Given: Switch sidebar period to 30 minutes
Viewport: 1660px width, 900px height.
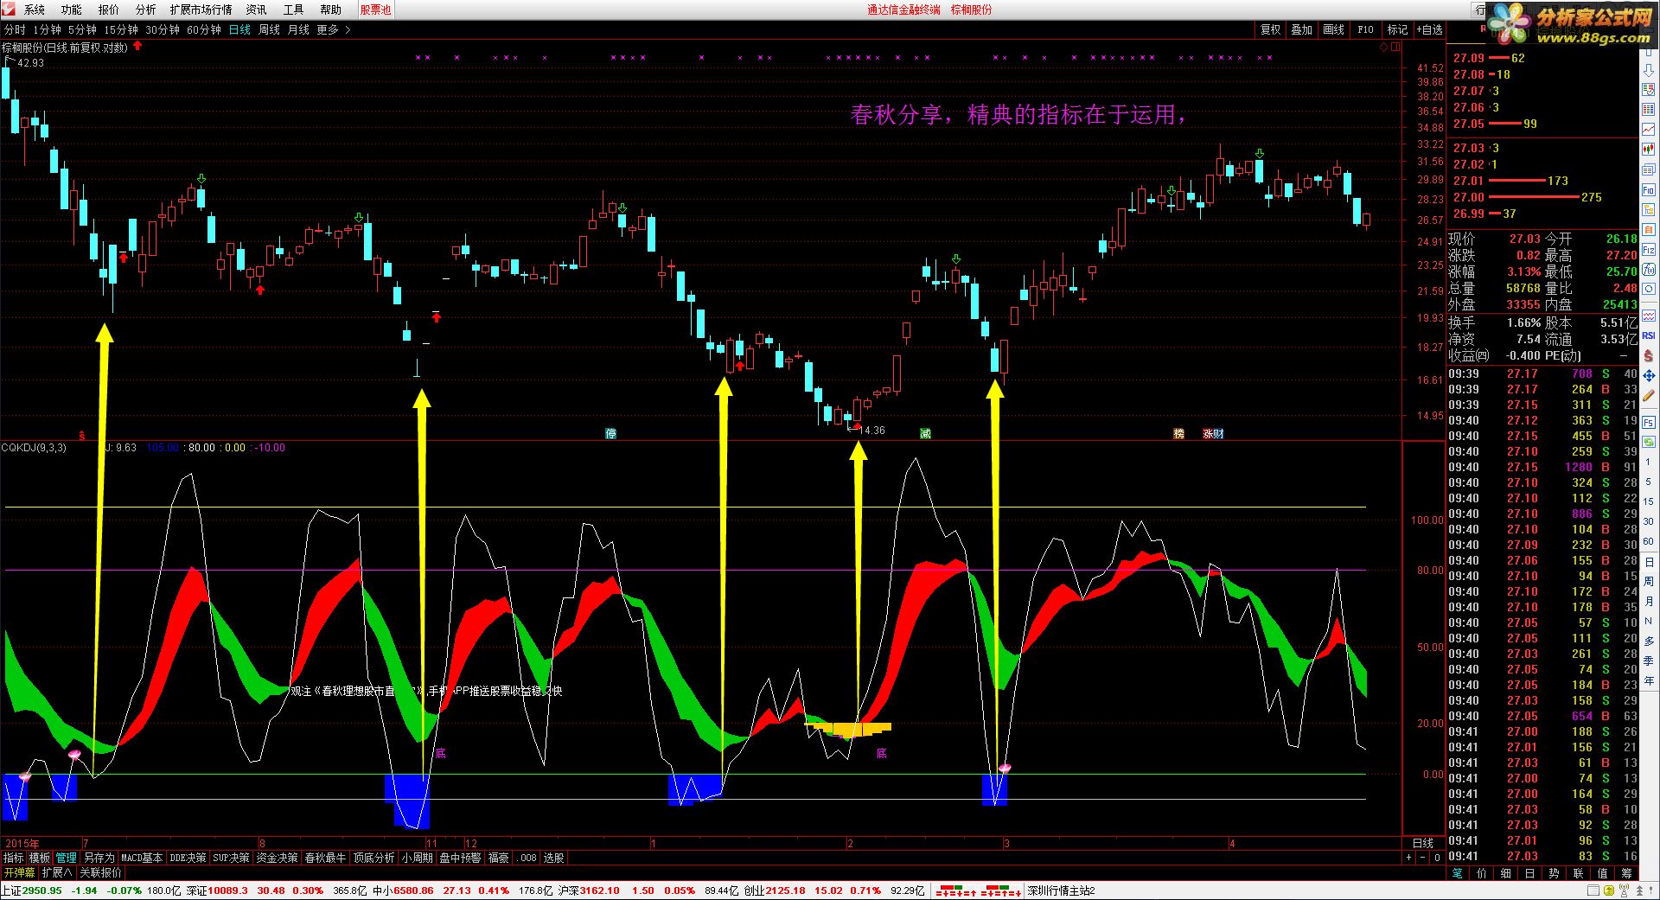Looking at the screenshot, I should coord(1649,521).
